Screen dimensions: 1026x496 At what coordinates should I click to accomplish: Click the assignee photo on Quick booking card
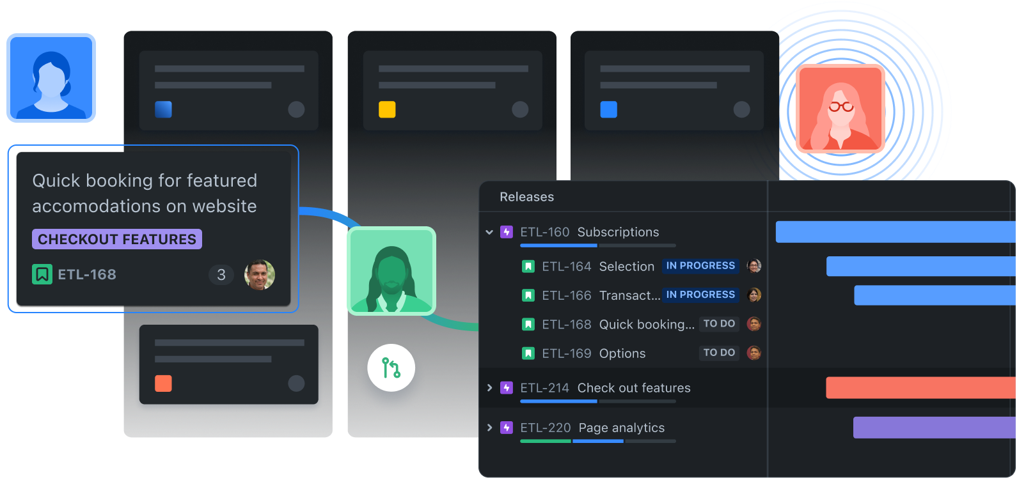tap(260, 275)
